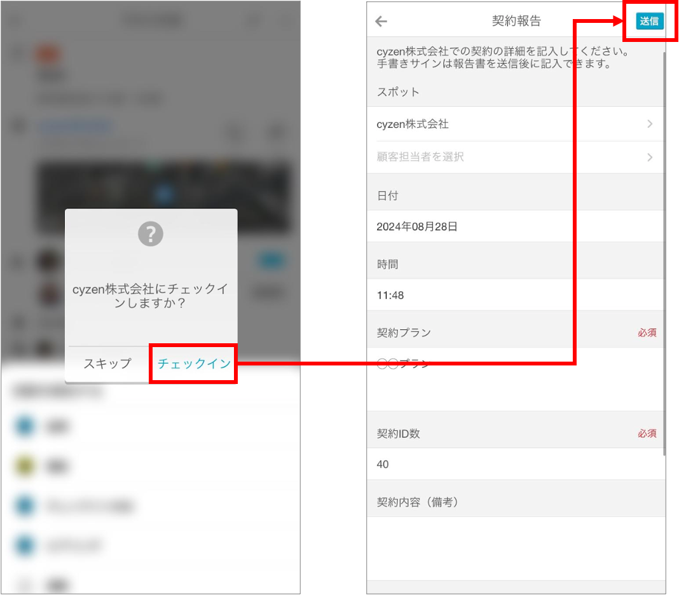
Task: Focus the 契約プラン text field
Action: coord(516,380)
